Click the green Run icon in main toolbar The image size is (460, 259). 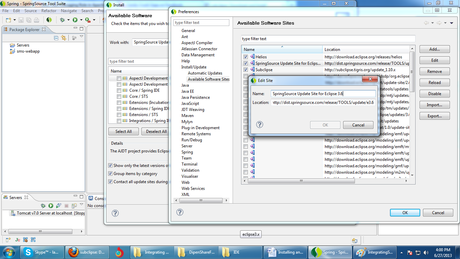pyautogui.click(x=75, y=20)
